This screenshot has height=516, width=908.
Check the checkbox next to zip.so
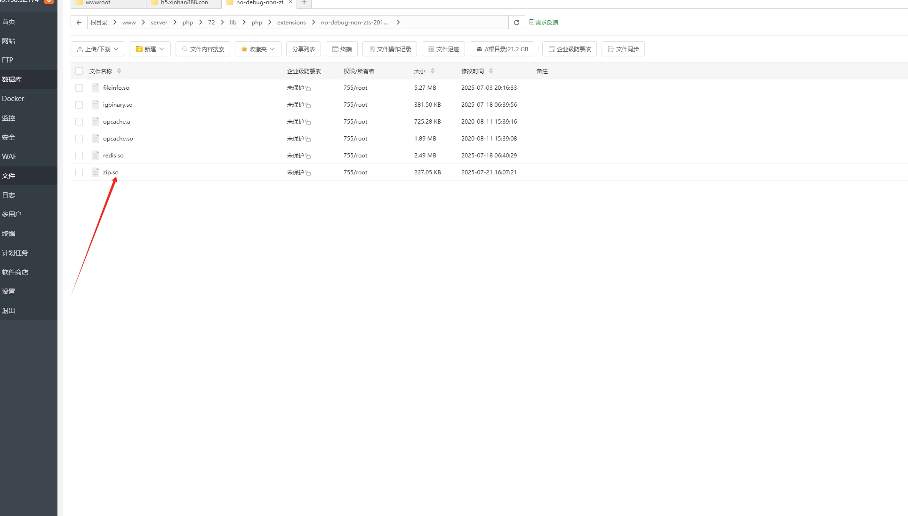pos(79,172)
